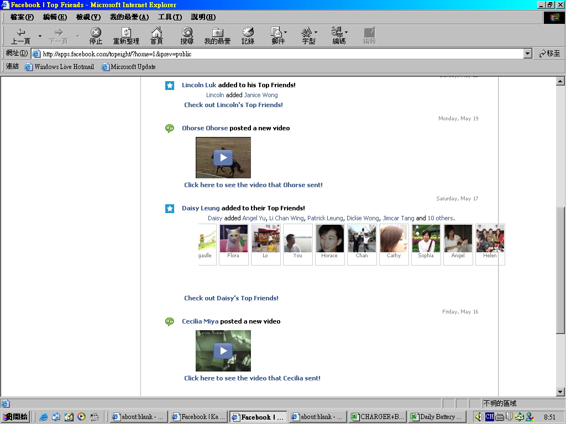The width and height of the screenshot is (566, 424).
Task: Click the scrollbar up arrow
Action: [560, 81]
